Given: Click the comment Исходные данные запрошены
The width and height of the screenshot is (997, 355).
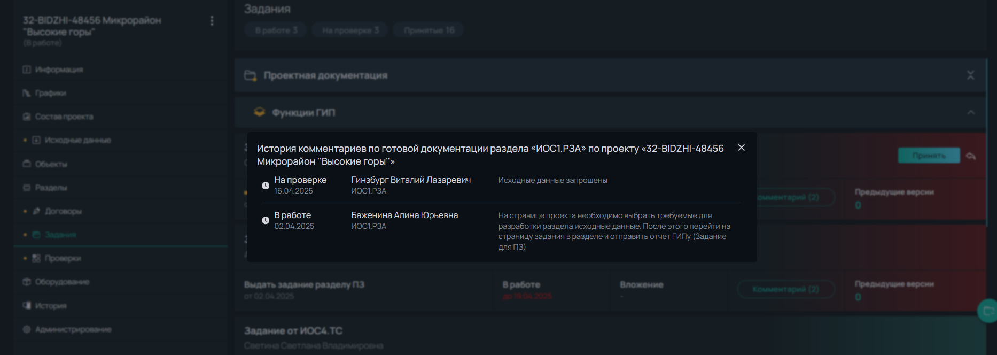Looking at the screenshot, I should pyautogui.click(x=553, y=180).
